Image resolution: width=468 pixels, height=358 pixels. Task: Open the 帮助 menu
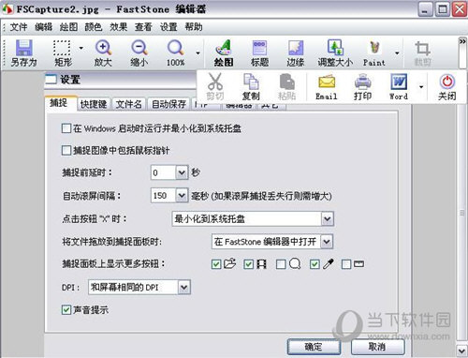click(x=194, y=27)
